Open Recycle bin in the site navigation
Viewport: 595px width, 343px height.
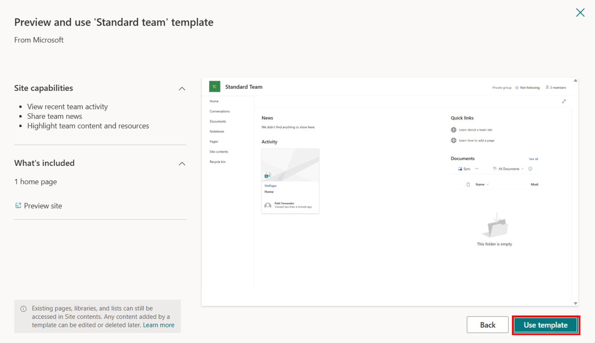(218, 161)
